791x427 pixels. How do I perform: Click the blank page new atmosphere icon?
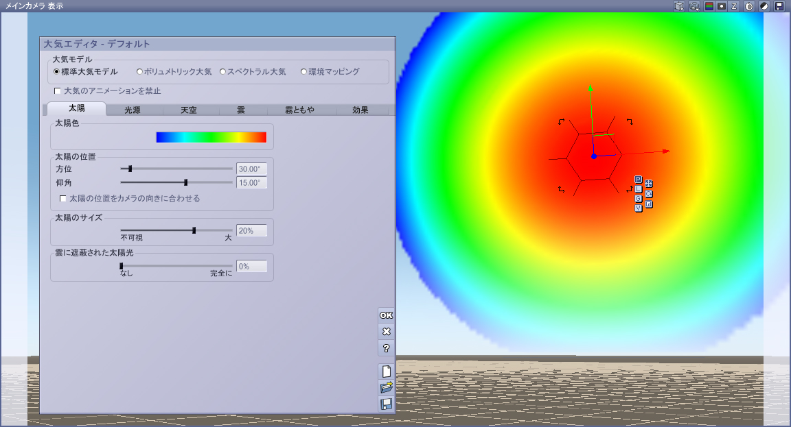pos(386,371)
